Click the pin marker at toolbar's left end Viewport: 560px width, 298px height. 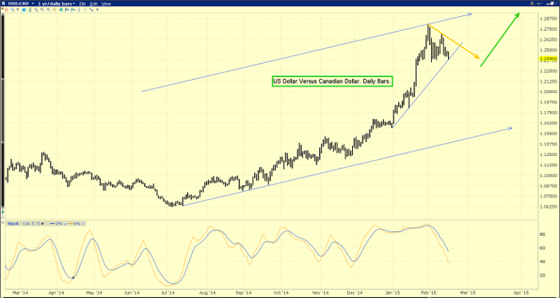1,9
